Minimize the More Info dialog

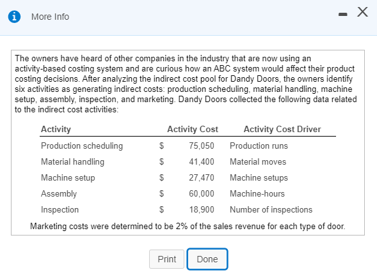click(x=342, y=15)
